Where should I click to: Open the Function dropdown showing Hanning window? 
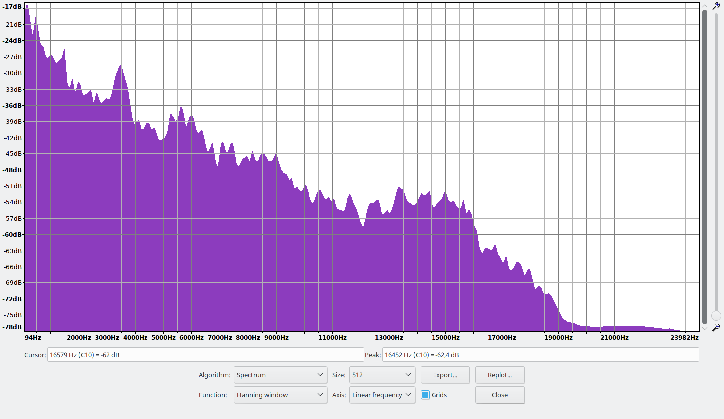(281, 395)
